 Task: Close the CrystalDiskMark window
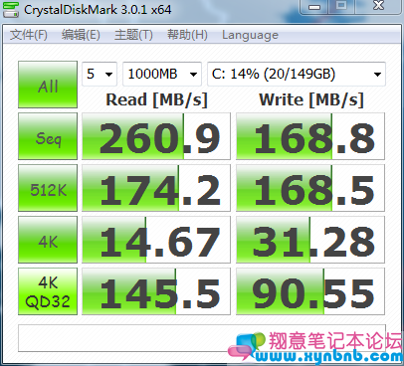click(x=378, y=6)
